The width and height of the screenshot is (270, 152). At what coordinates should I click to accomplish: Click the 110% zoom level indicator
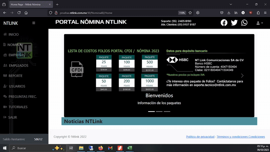tap(182, 13)
